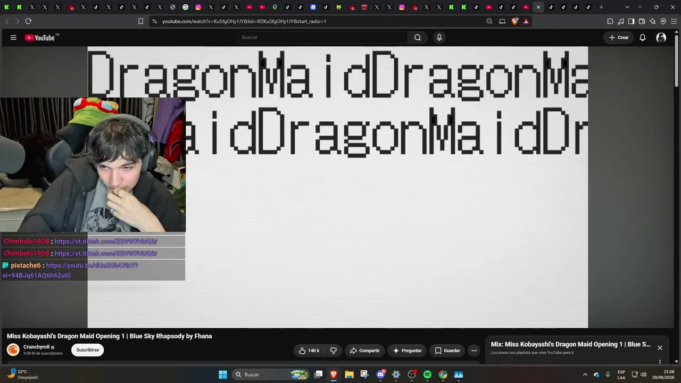Viewport: 681px width, 383px height.
Task: Open the Crunchyroll channel name link
Action: pos(36,347)
